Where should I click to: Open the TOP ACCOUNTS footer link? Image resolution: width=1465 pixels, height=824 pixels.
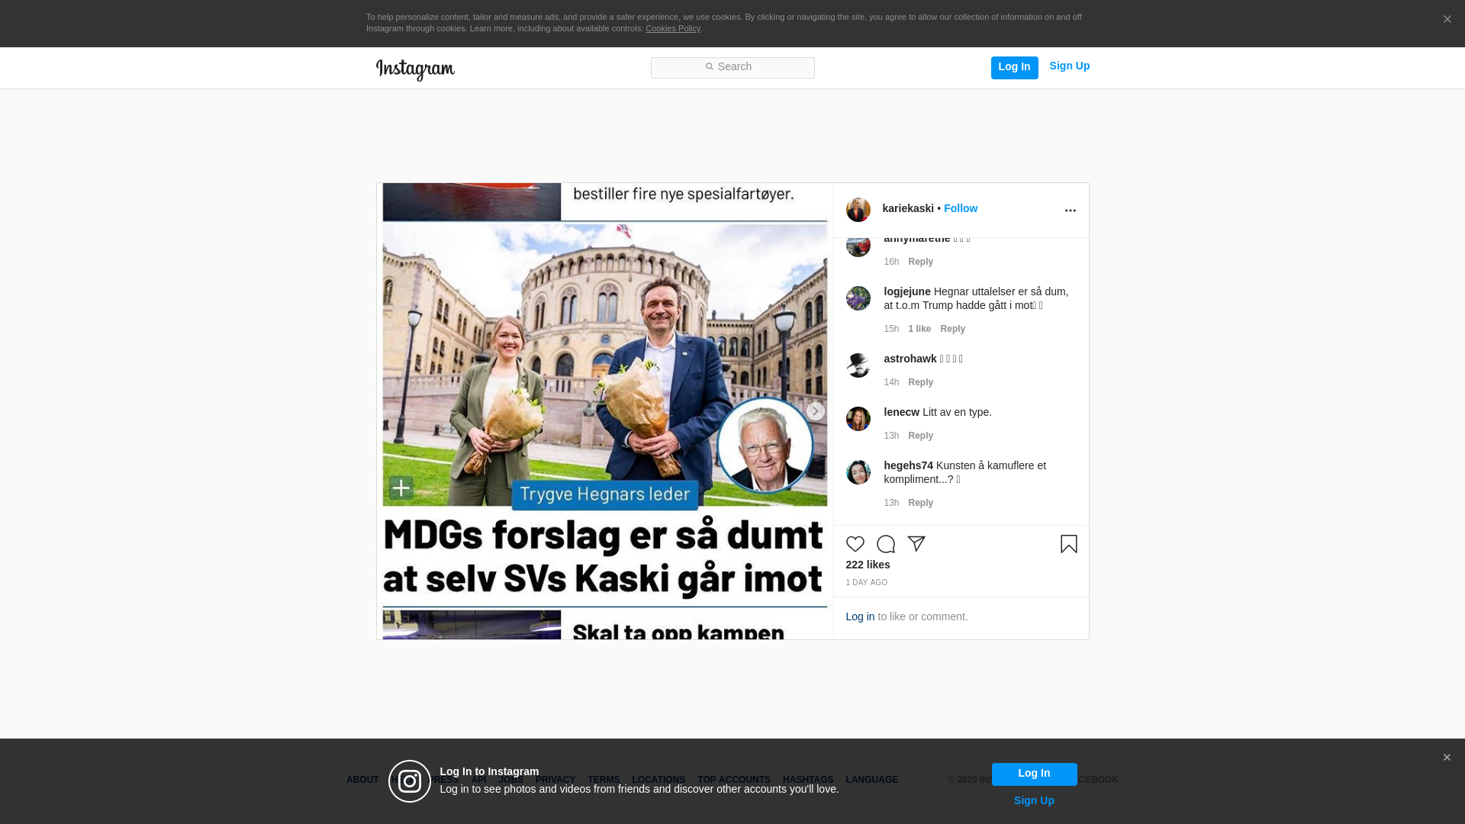click(733, 780)
